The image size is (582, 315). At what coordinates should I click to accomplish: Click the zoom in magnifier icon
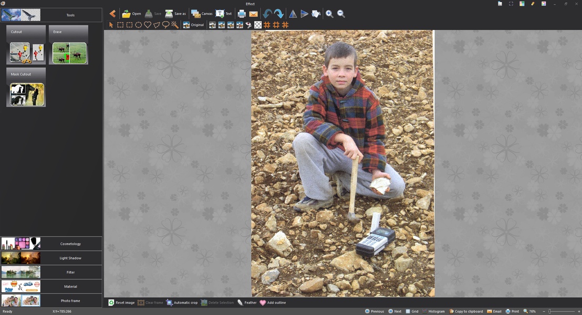329,14
